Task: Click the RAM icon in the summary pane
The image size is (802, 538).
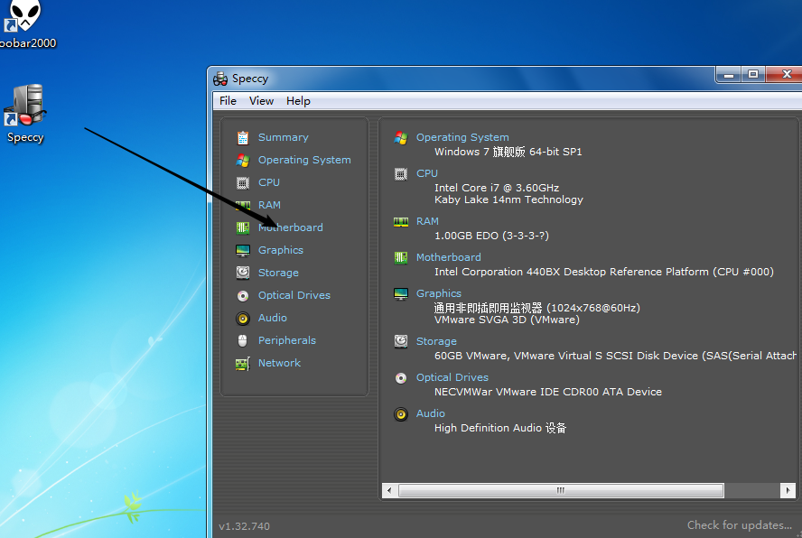Action: (401, 221)
